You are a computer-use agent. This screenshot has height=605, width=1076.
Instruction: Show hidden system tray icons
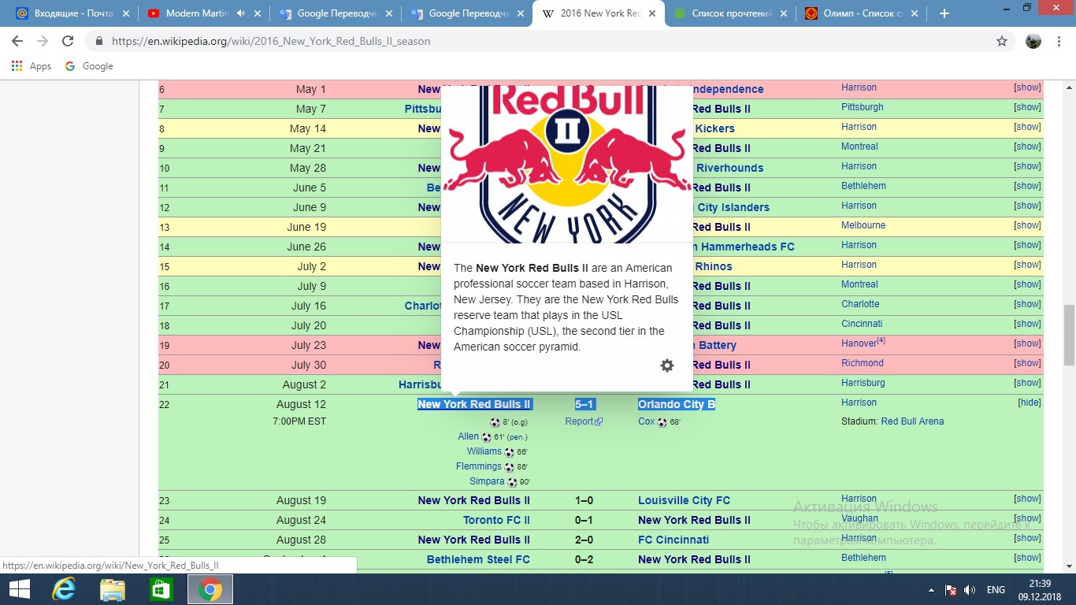[932, 590]
